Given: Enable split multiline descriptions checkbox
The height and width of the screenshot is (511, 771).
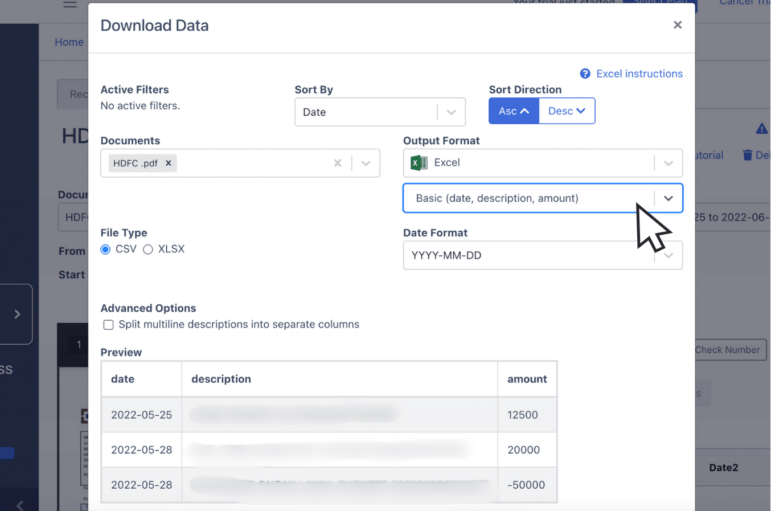Looking at the screenshot, I should [108, 325].
